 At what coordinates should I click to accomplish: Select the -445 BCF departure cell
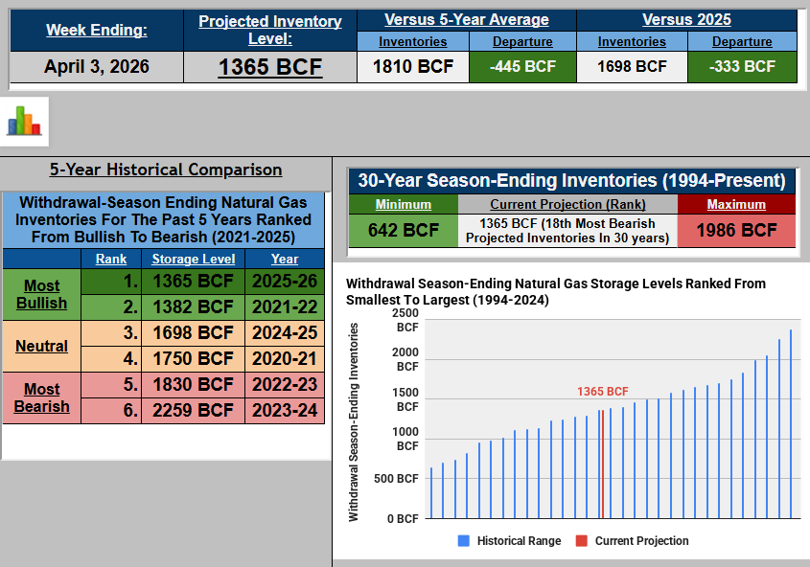pyautogui.click(x=522, y=66)
